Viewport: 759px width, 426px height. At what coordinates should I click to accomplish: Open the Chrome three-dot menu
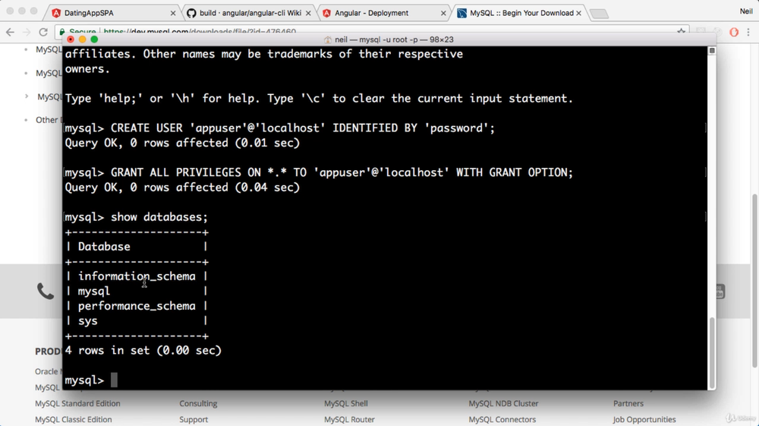click(x=748, y=32)
